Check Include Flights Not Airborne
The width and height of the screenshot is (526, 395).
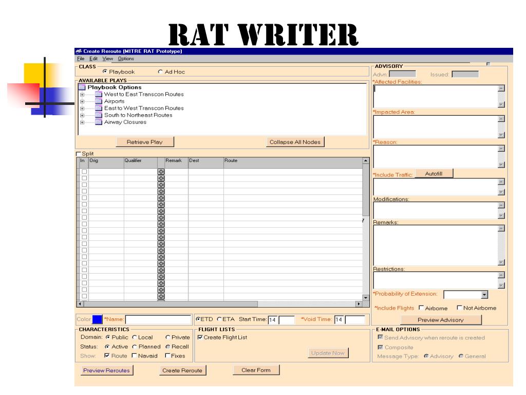click(460, 308)
